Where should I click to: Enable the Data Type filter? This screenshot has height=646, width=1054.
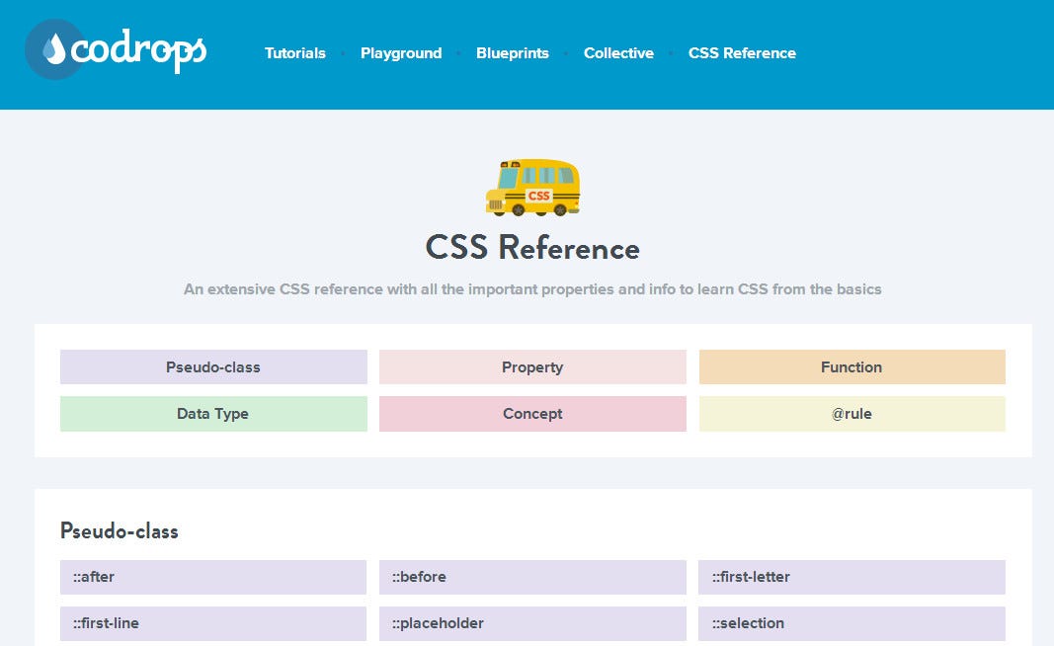point(213,414)
